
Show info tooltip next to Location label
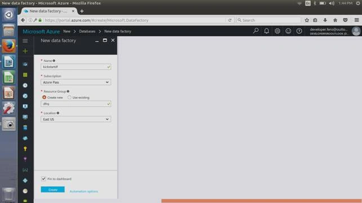(x=58, y=113)
